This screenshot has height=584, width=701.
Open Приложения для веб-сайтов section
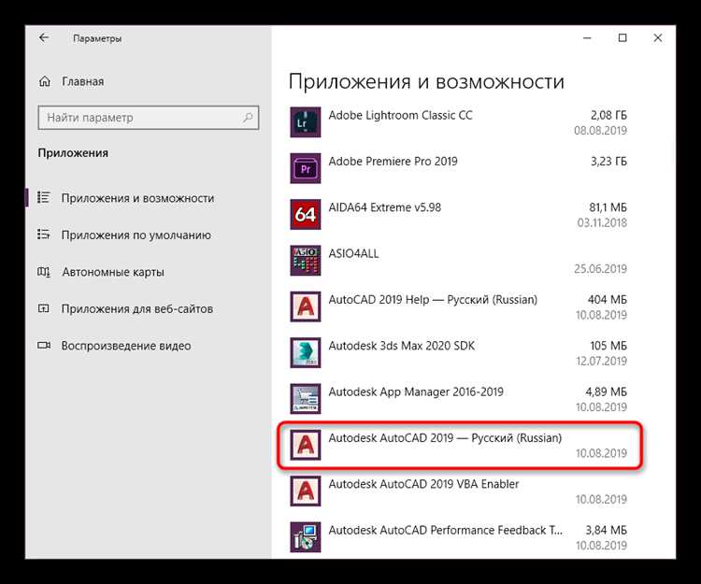click(x=137, y=308)
